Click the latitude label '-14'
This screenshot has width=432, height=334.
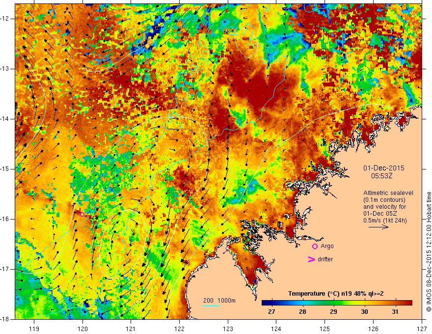(5, 119)
